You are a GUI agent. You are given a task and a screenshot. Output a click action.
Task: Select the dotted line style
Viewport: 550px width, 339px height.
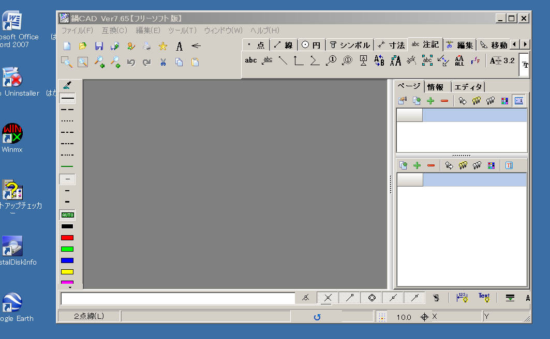click(x=67, y=121)
